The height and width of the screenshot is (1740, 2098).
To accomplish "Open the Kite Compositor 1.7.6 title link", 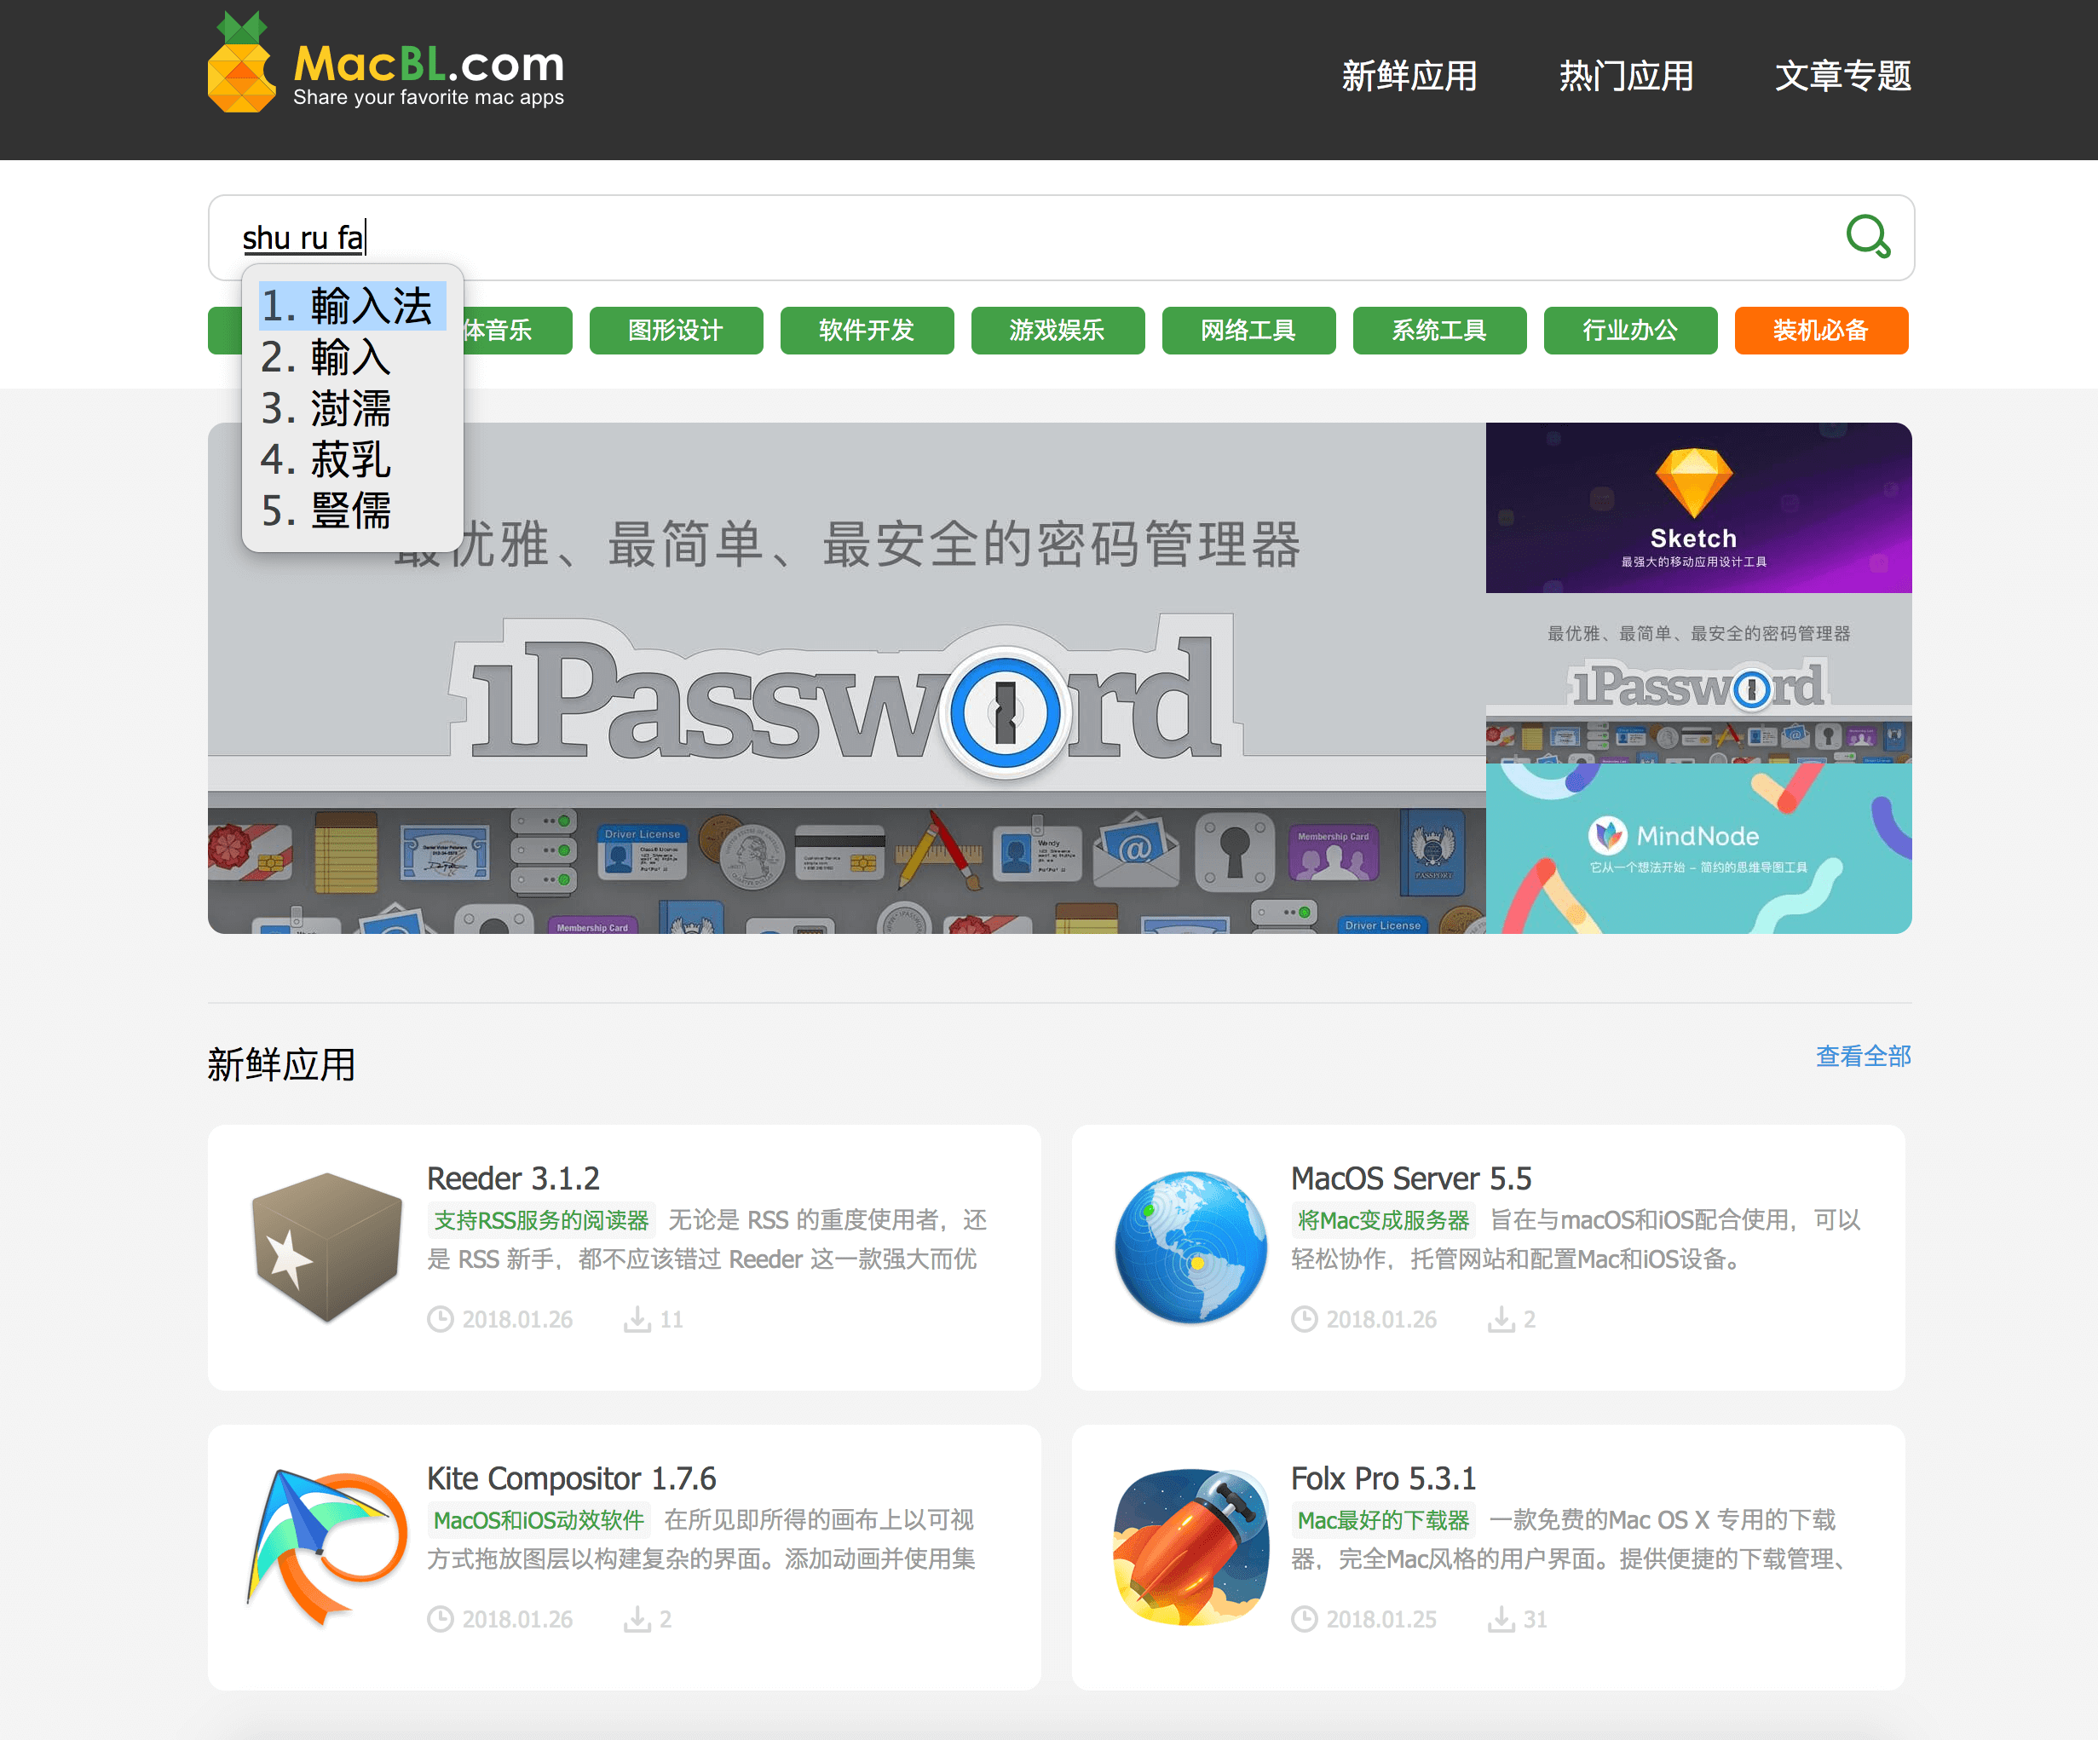I will [x=572, y=1478].
